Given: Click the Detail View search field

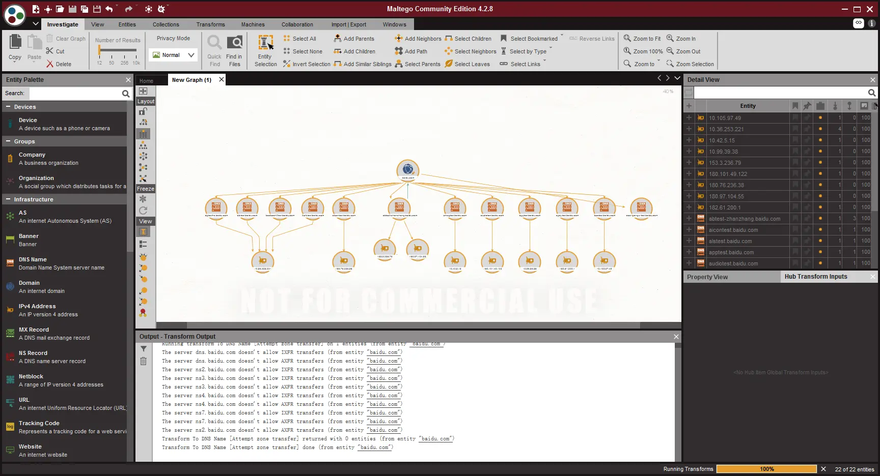Looking at the screenshot, I should coord(780,93).
